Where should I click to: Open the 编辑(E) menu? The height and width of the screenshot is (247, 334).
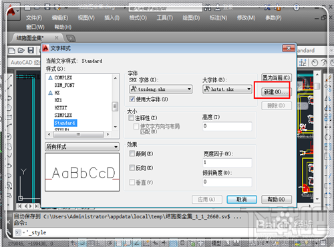pos(60,18)
